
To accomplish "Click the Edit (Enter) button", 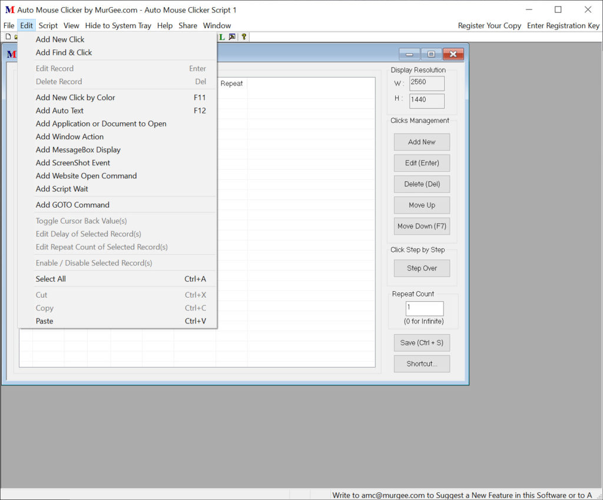I will pos(422,163).
